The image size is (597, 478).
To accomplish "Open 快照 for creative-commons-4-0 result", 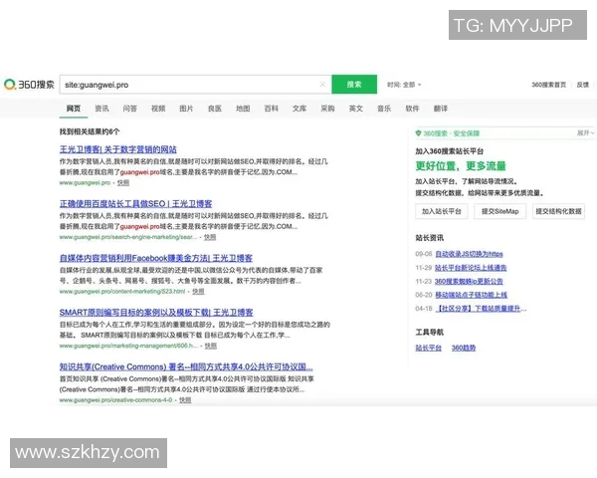I will pyautogui.click(x=185, y=400).
